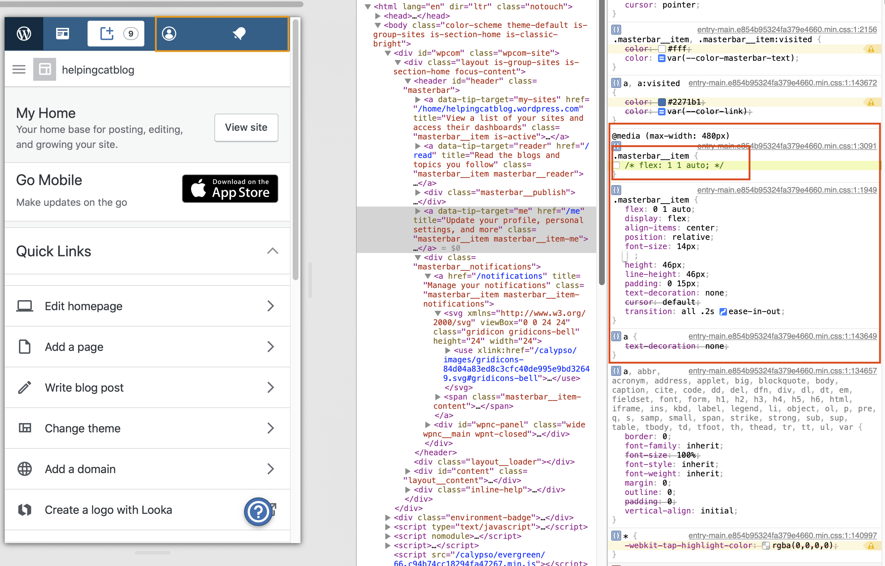Click the drafts count badge showing 9
Screen dimensions: 885x566
click(x=131, y=34)
